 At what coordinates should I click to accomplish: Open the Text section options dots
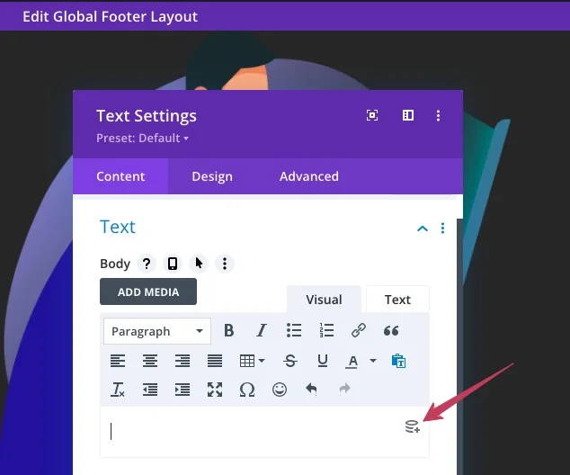(x=442, y=228)
